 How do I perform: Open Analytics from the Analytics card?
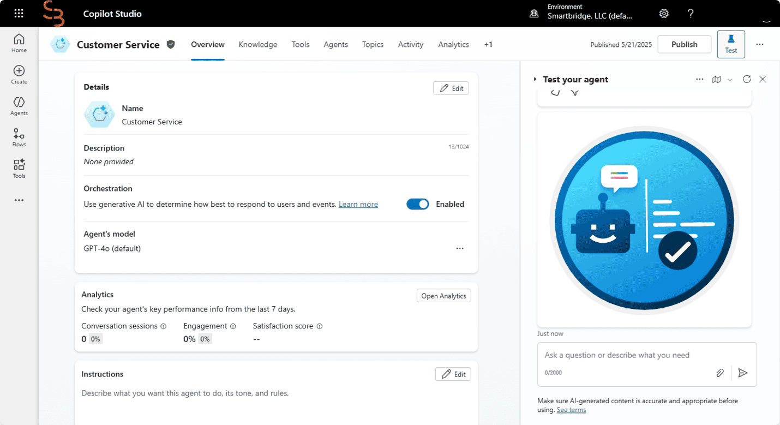(x=443, y=295)
